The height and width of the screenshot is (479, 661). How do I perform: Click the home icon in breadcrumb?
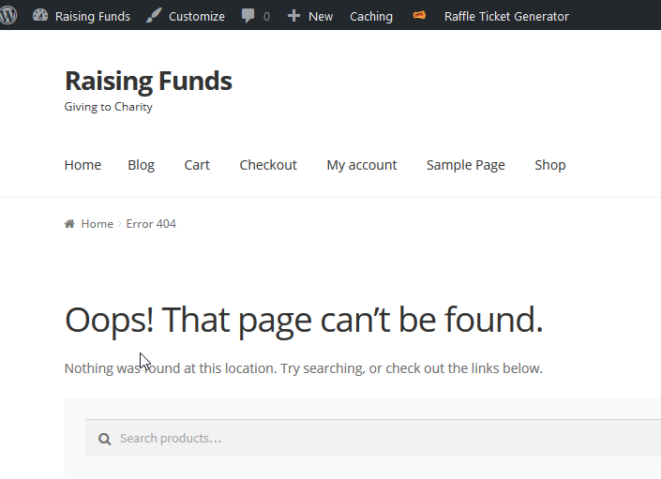click(69, 224)
